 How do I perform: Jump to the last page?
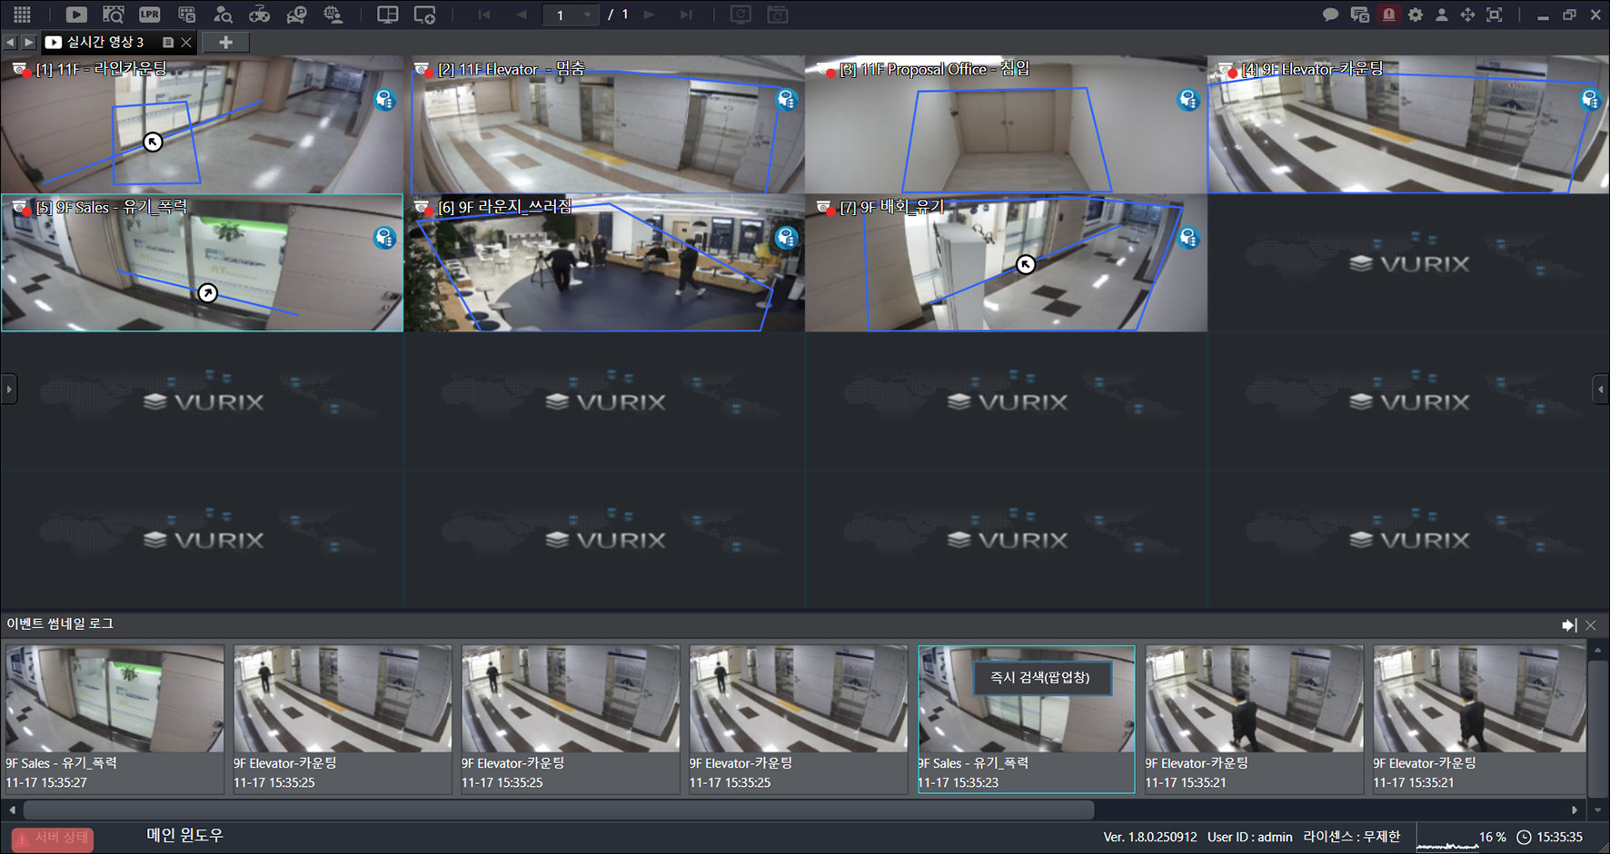tap(686, 15)
